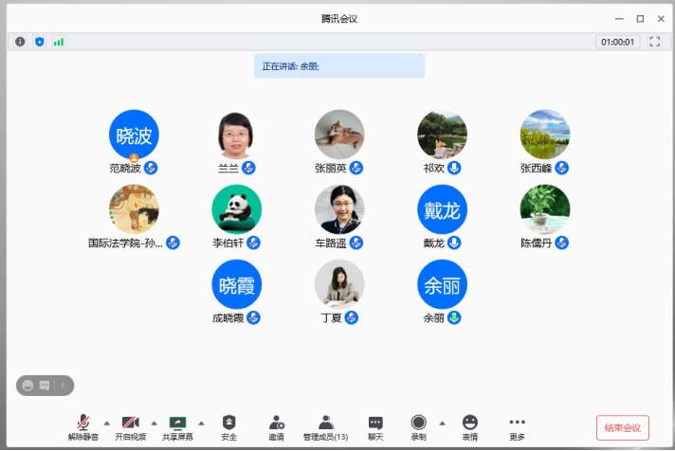Select 张丽英's avatar

[x=339, y=135]
